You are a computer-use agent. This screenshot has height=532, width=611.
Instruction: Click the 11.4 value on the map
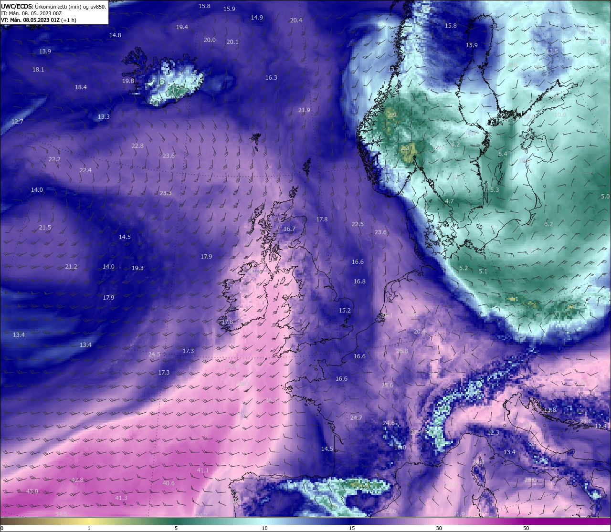[600, 426]
